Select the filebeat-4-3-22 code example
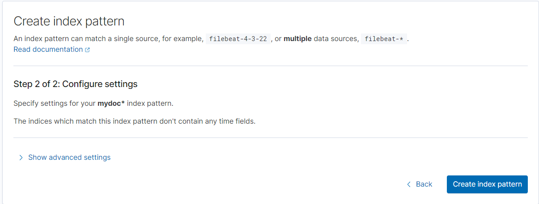The width and height of the screenshot is (539, 204). click(238, 39)
